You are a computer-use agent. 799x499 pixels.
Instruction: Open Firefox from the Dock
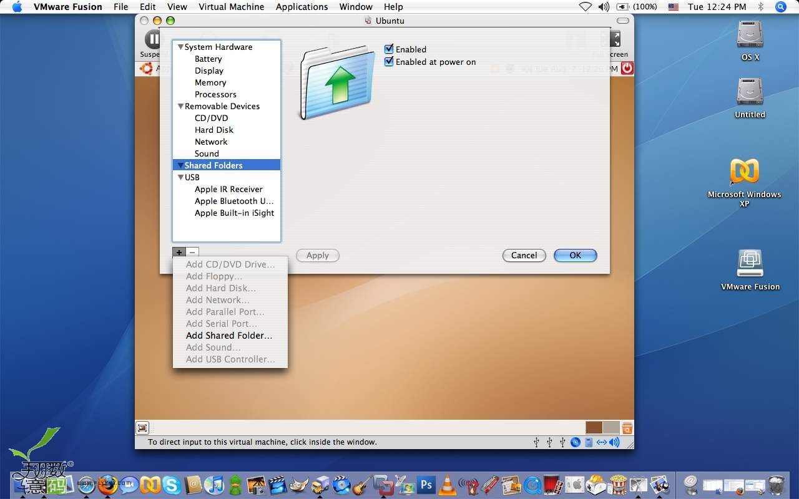[107, 485]
